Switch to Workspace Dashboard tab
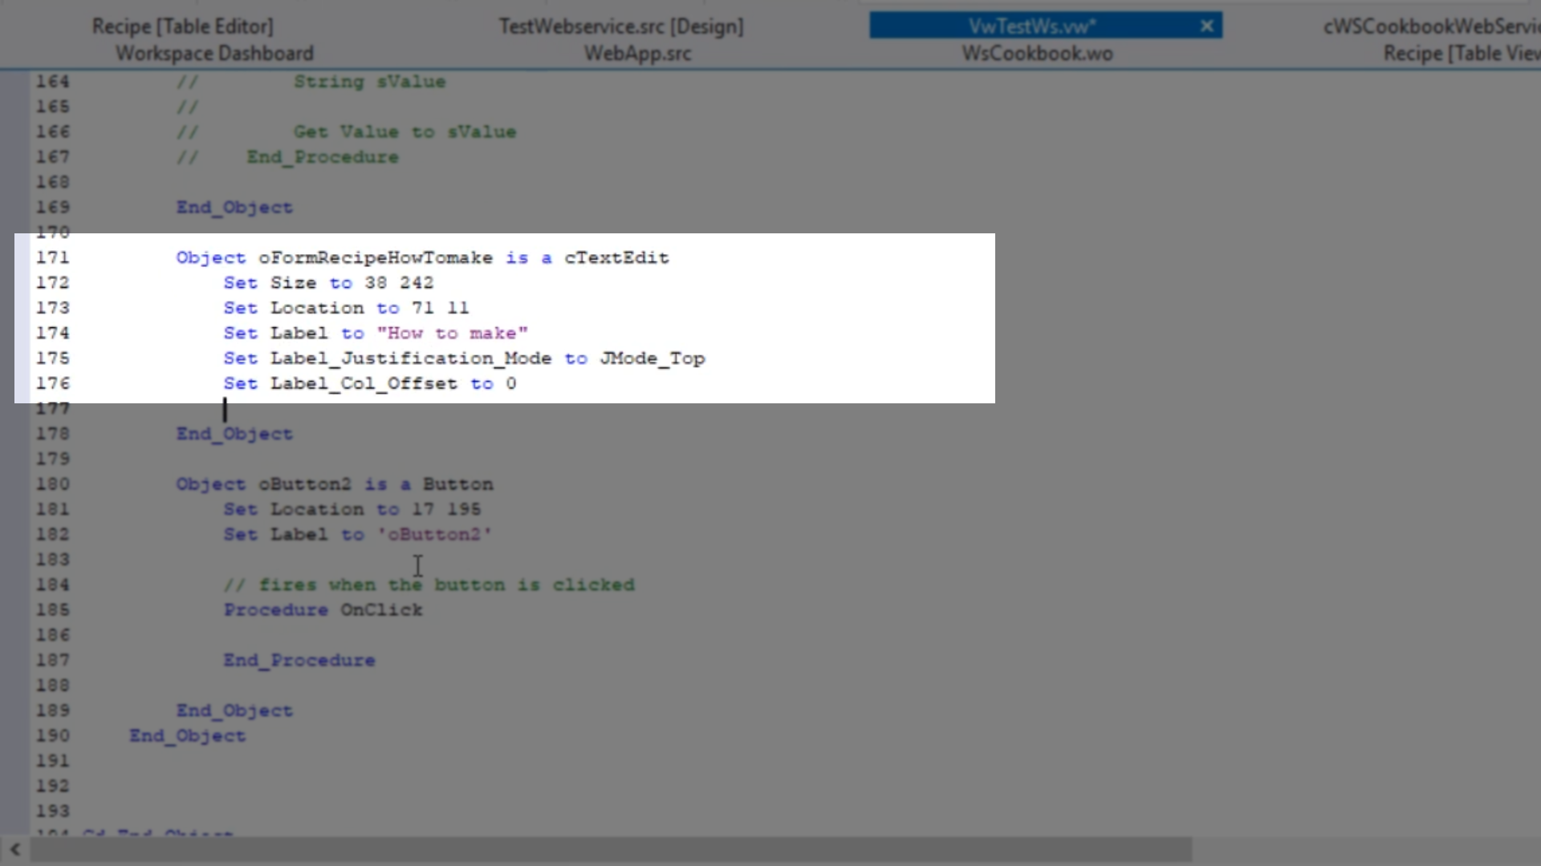The width and height of the screenshot is (1541, 866). click(x=214, y=54)
